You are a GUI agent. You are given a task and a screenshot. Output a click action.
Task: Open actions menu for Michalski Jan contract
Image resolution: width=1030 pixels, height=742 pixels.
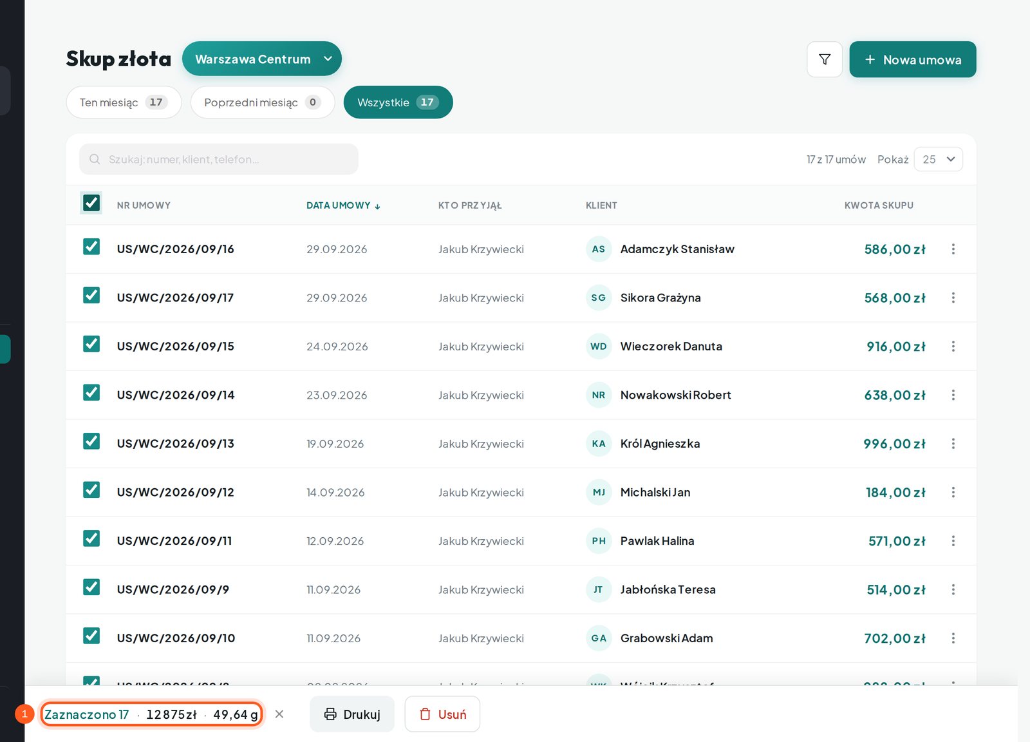tap(953, 492)
